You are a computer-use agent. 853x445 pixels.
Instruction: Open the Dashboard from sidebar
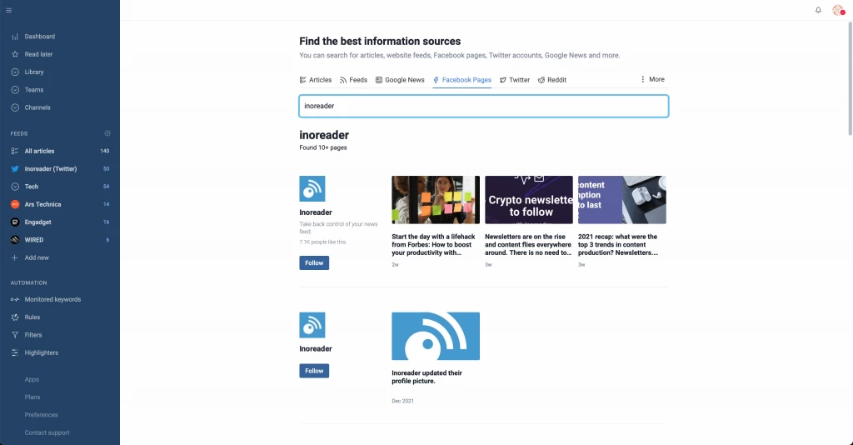pos(39,37)
